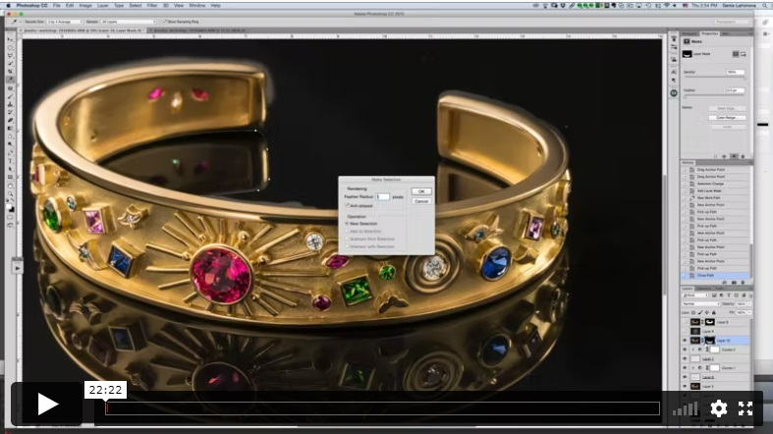Click the Feather Radius input field
The height and width of the screenshot is (434, 773).
pos(382,196)
